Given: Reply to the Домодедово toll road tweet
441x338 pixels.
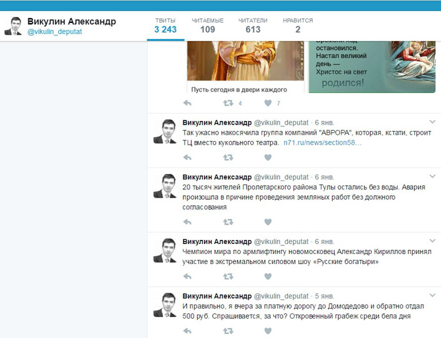Looking at the screenshot, I should [188, 331].
